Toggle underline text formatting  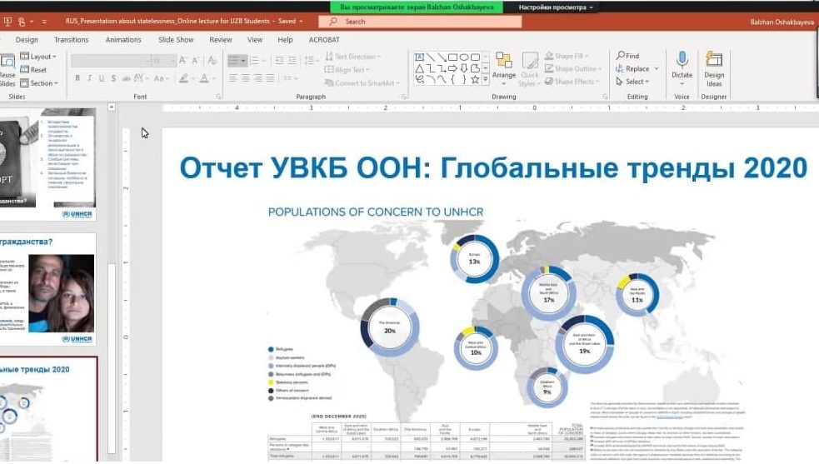point(102,78)
